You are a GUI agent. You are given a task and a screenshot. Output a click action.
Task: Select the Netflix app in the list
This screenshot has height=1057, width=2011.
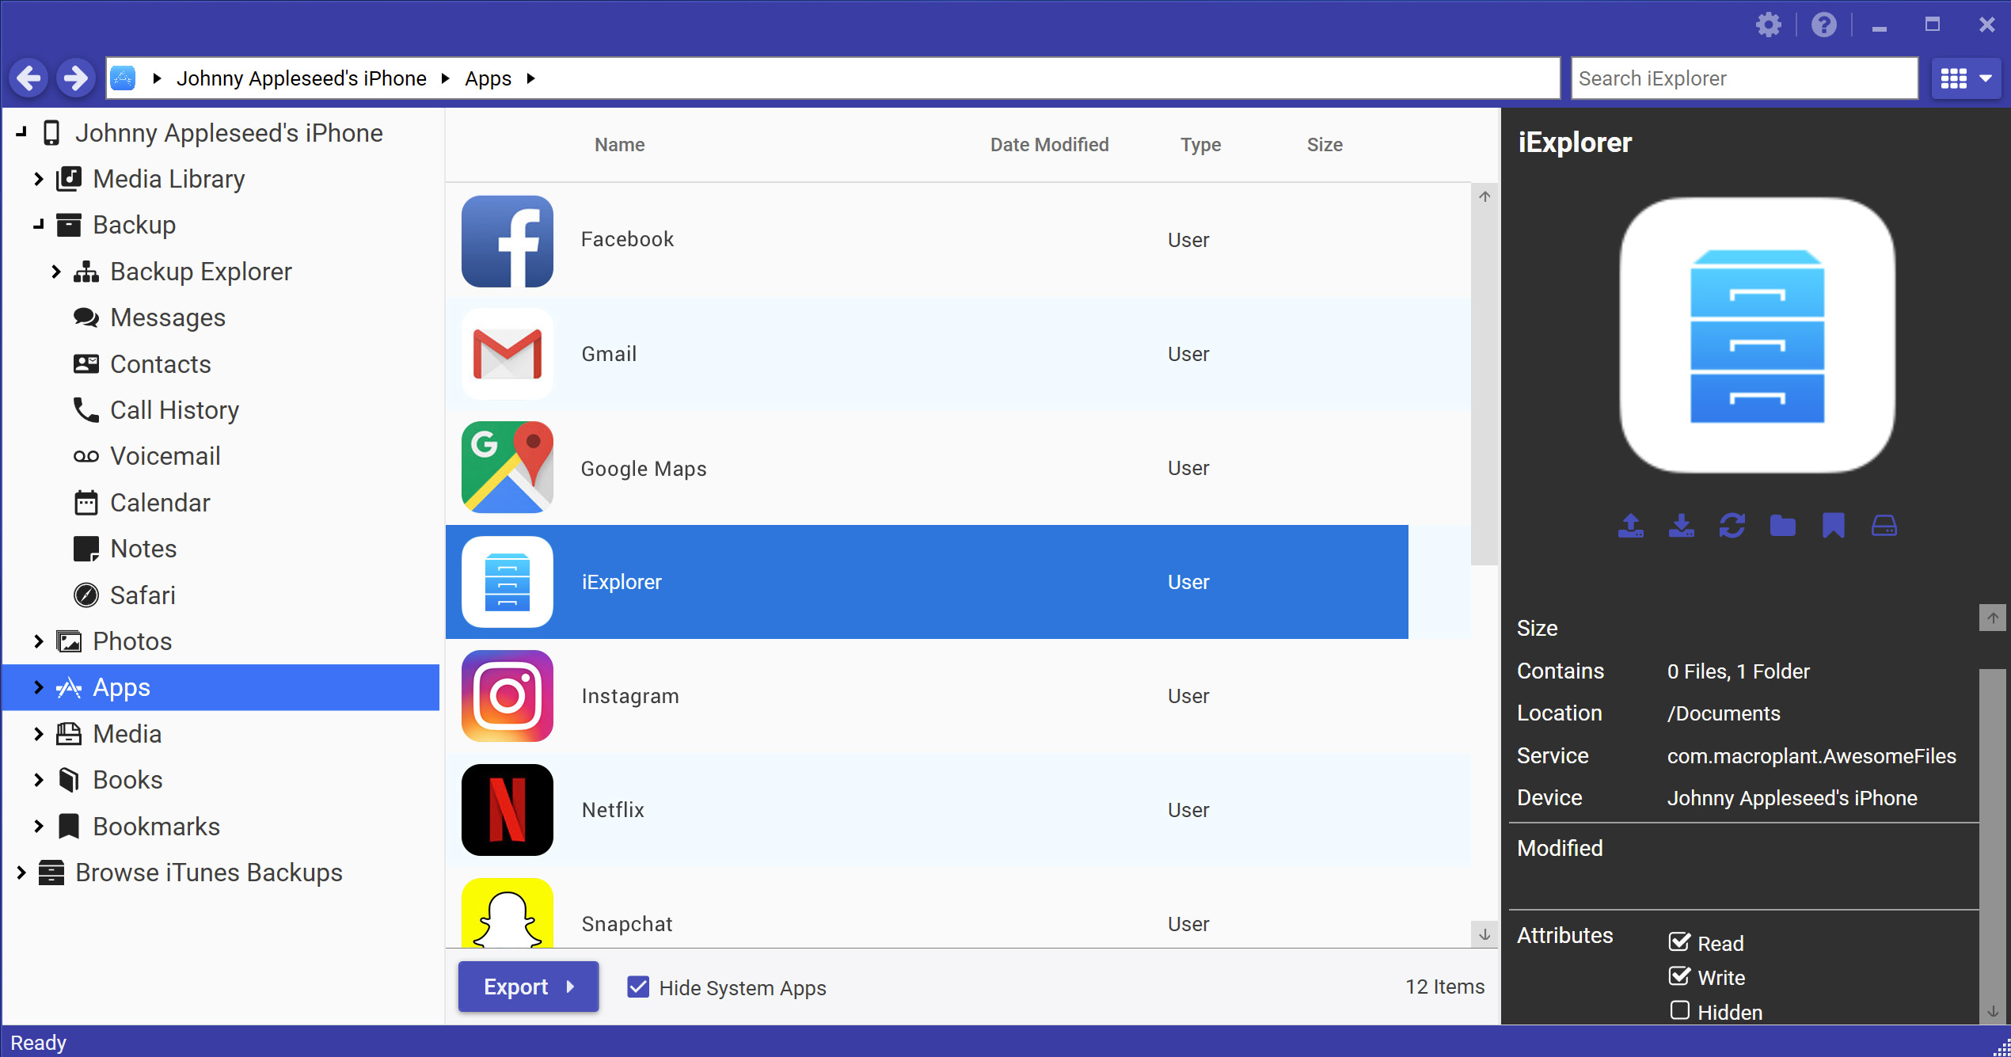coord(927,808)
